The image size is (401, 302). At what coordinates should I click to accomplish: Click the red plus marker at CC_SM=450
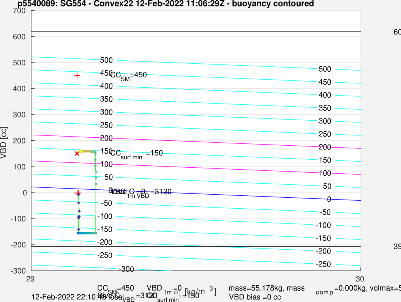(x=77, y=75)
